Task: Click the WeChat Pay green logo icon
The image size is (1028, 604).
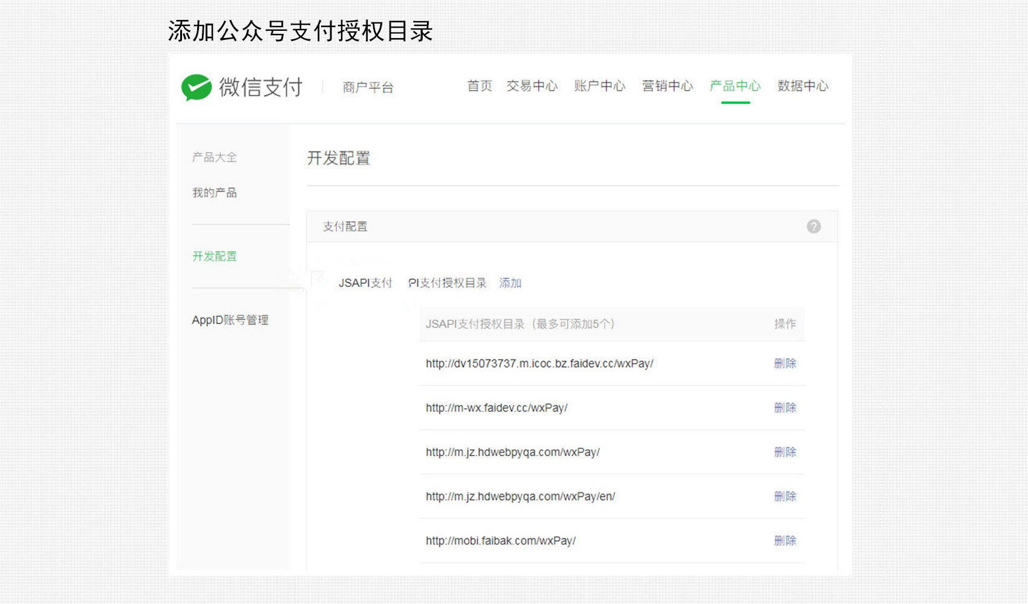Action: [x=197, y=88]
